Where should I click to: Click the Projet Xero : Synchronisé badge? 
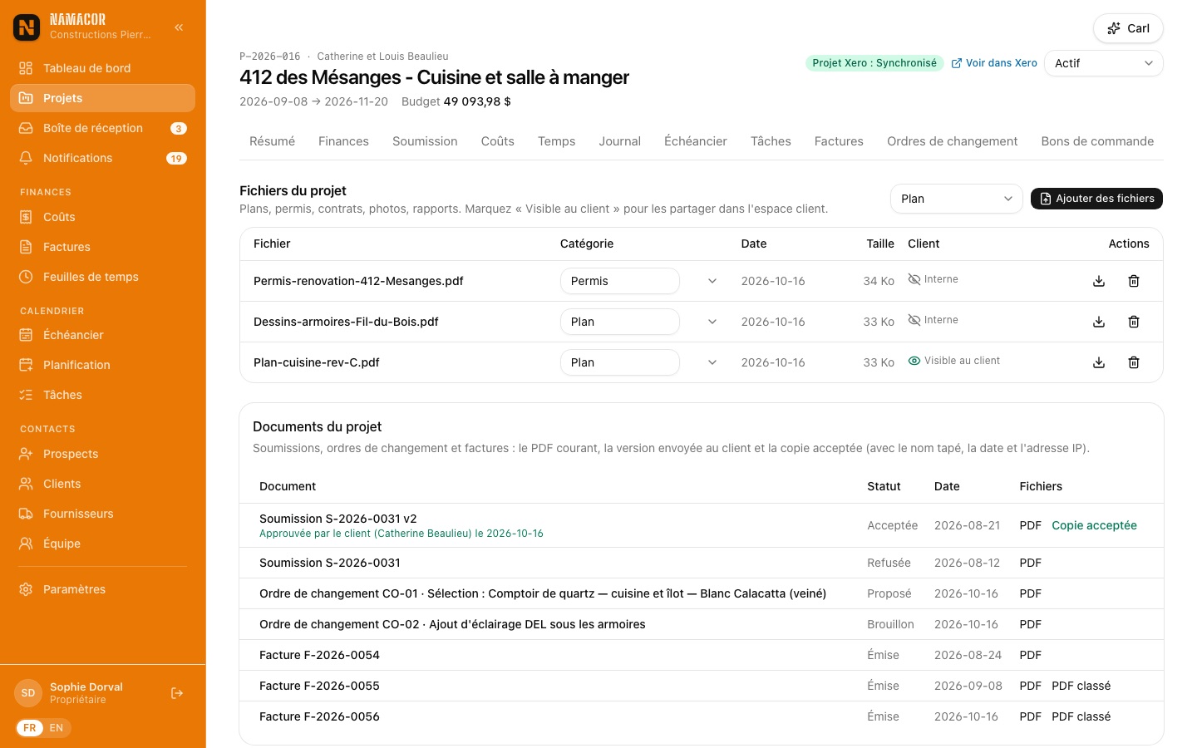pyautogui.click(x=874, y=63)
